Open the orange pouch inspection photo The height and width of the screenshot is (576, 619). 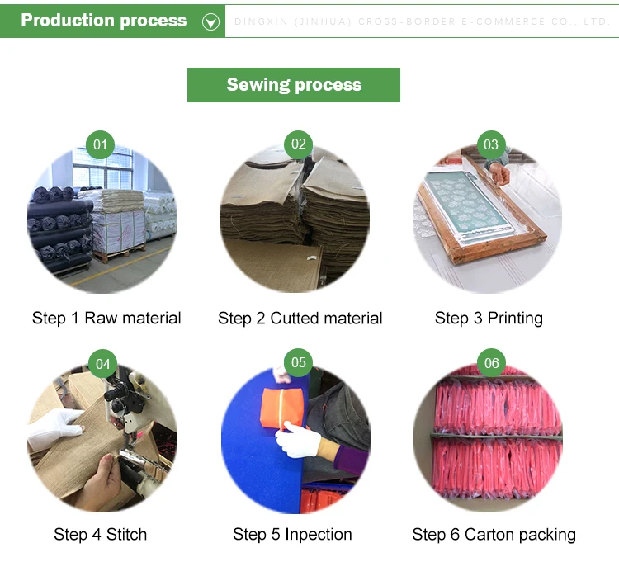[295, 439]
